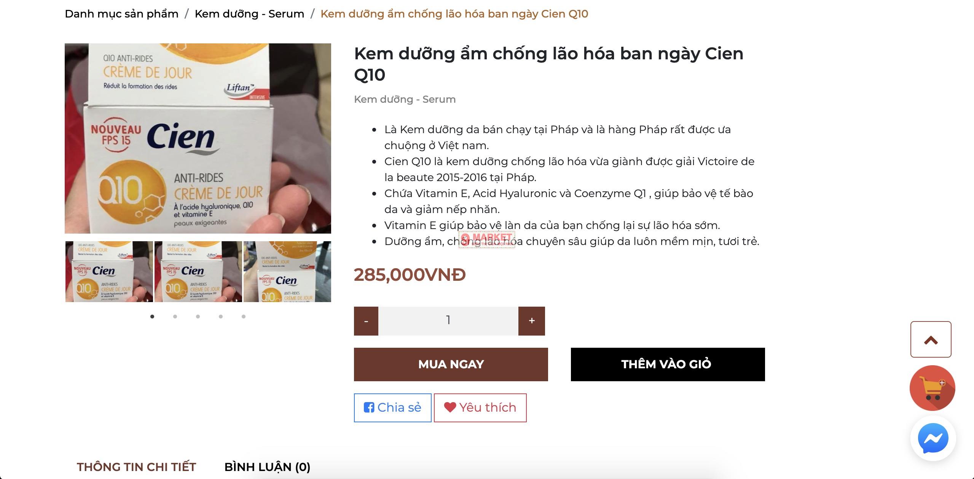The image size is (974, 479).
Task: Share the product on Facebook via Chia sẻ
Action: [x=392, y=407]
